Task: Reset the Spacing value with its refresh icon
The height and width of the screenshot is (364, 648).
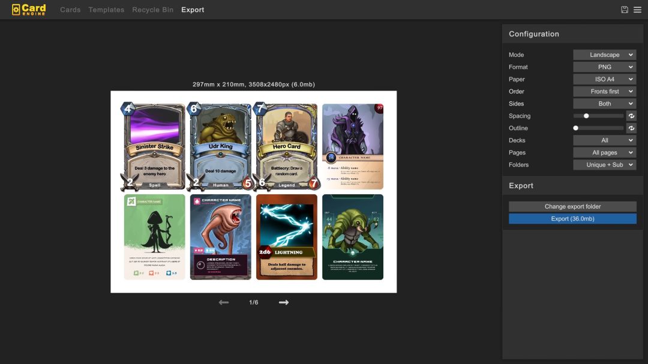Action: click(x=631, y=116)
